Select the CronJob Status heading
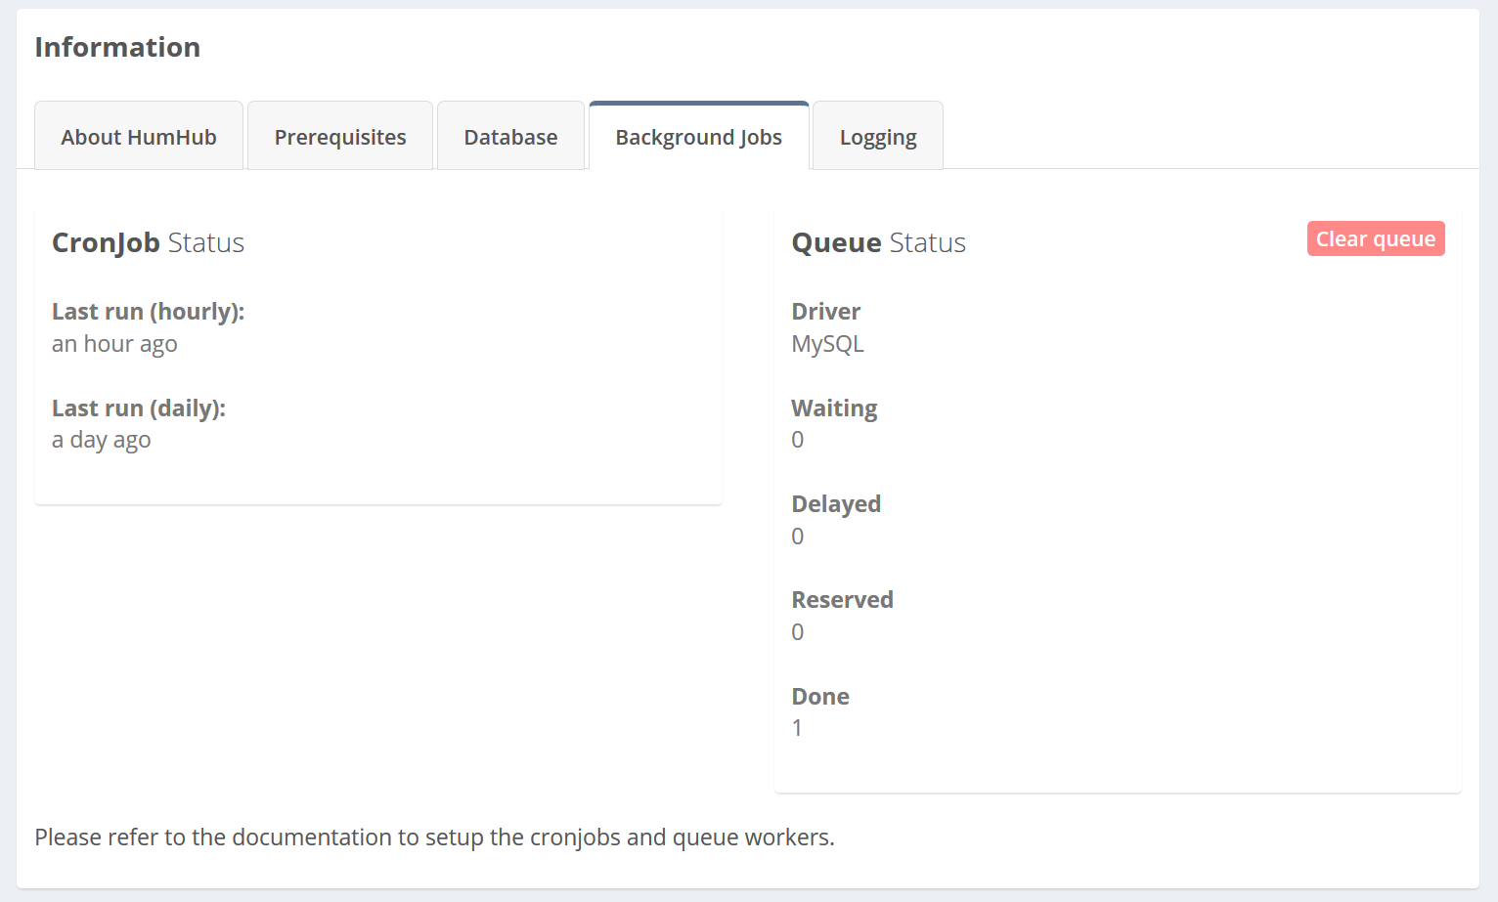1498x902 pixels. pos(148,242)
